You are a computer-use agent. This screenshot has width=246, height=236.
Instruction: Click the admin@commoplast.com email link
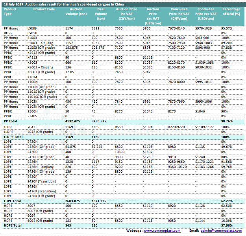[221, 230]
